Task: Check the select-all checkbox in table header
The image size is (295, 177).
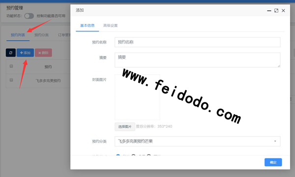Action: (11, 66)
